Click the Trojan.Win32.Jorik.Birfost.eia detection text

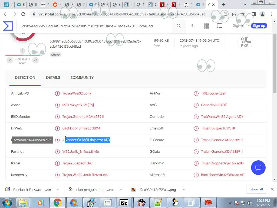coord(85,175)
